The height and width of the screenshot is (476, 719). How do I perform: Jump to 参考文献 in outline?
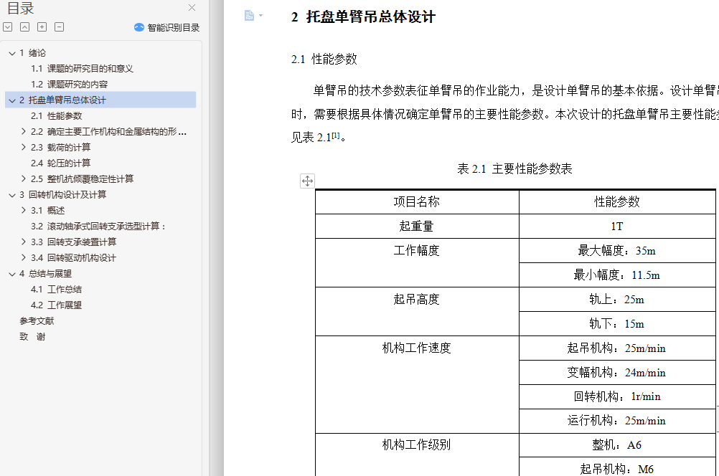[37, 320]
